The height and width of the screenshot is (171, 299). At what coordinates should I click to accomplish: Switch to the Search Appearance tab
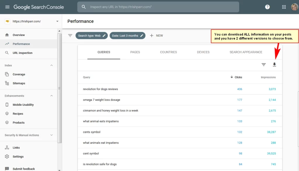click(x=246, y=52)
